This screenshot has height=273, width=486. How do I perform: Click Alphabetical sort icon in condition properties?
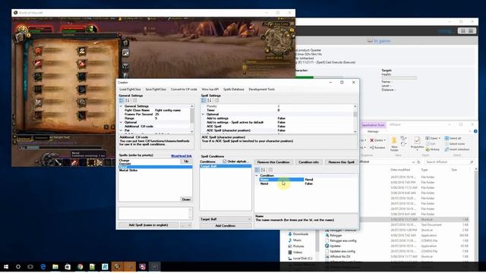pos(264,170)
